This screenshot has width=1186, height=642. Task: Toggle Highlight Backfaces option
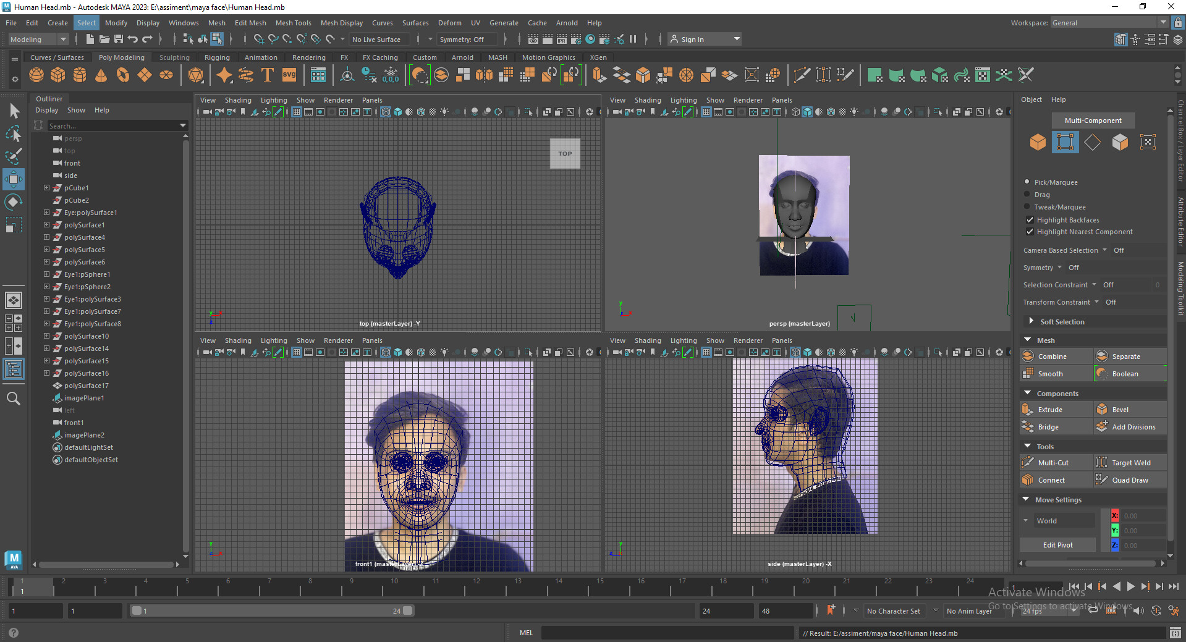1030,219
